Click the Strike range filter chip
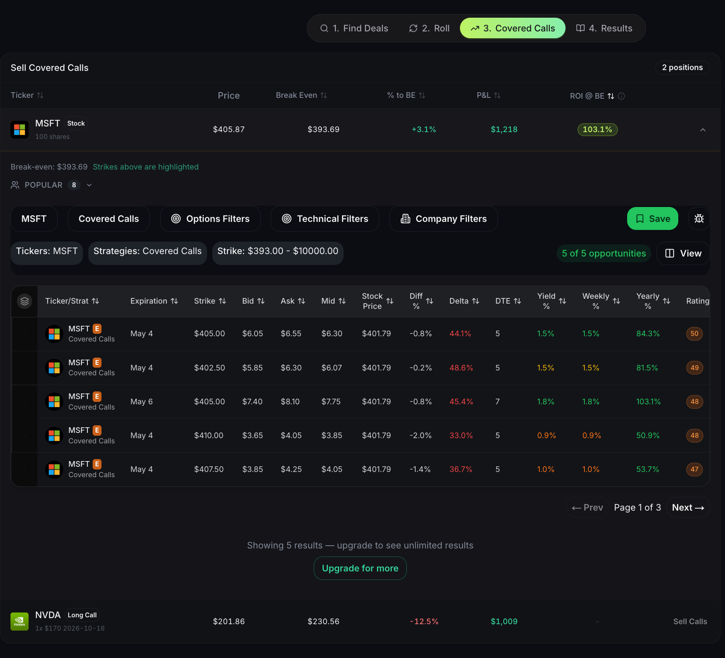The width and height of the screenshot is (725, 658). click(278, 253)
